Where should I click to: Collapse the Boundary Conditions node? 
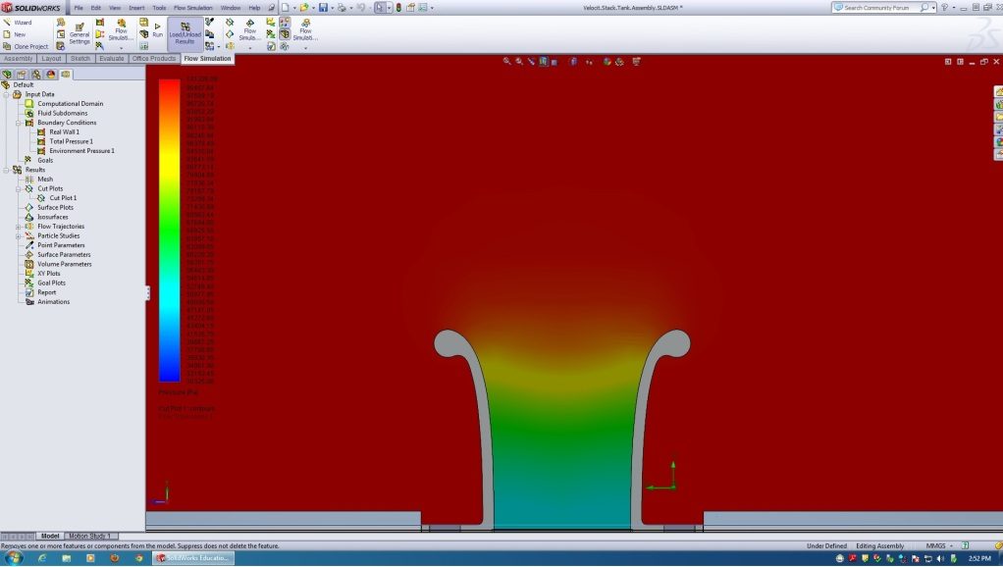(x=19, y=123)
